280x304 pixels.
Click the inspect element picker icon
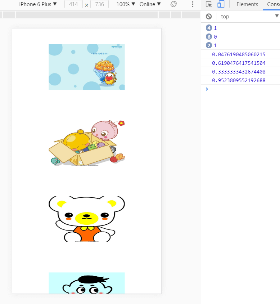[209, 4]
